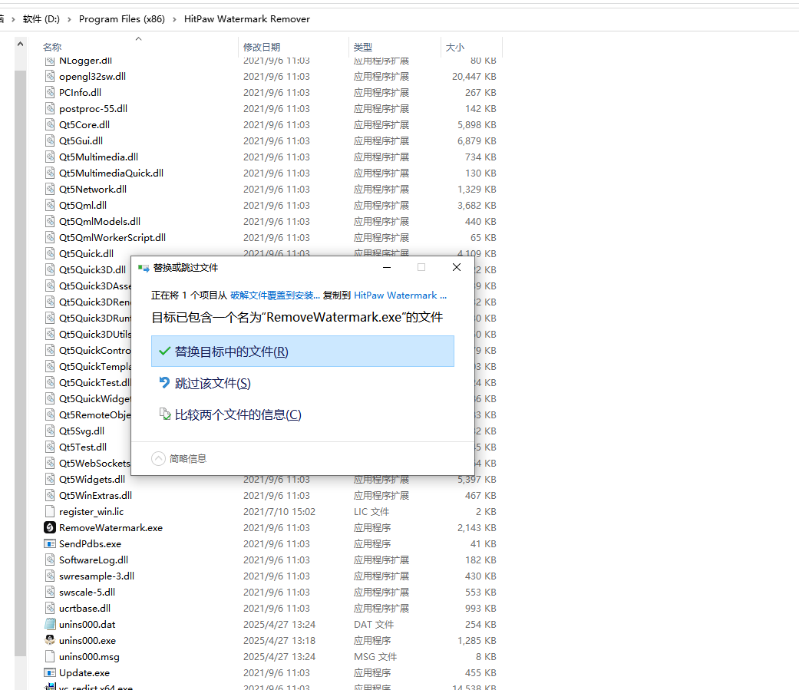
Task: Select Update.exe file icon
Action: (x=49, y=672)
